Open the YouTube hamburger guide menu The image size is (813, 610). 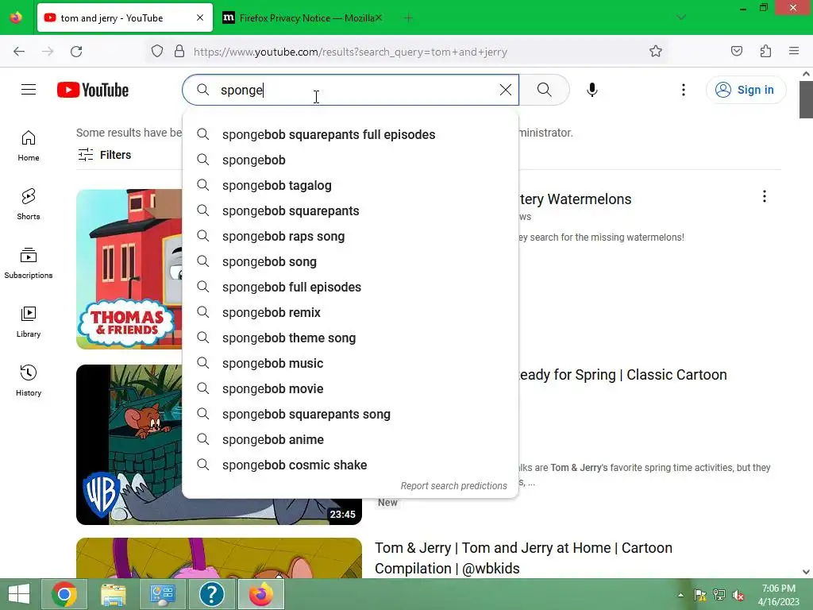click(29, 90)
